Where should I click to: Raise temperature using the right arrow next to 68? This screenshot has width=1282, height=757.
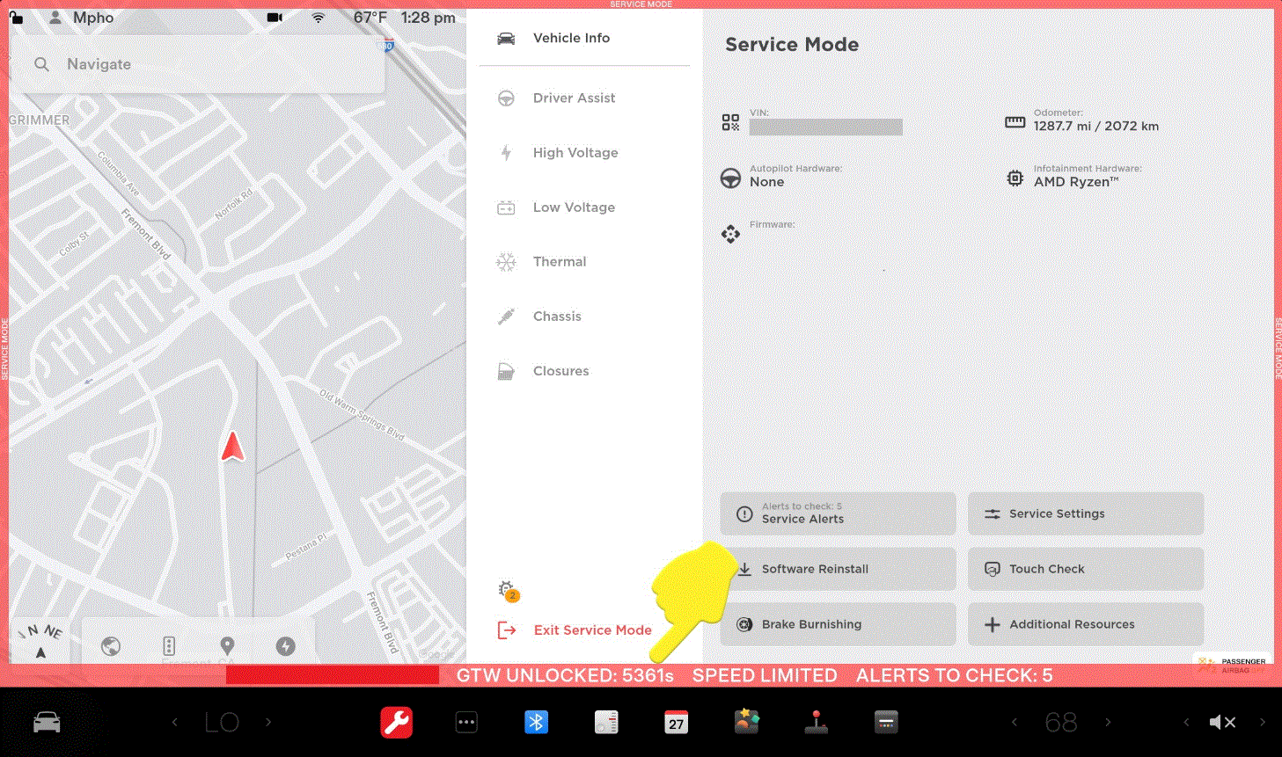point(1108,722)
